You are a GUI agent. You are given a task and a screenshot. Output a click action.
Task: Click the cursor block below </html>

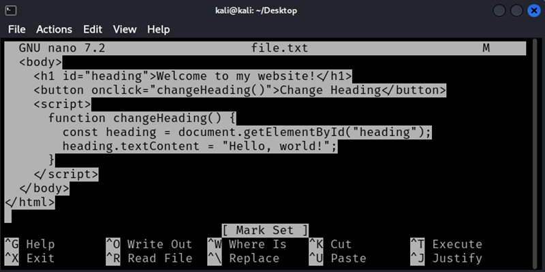[8, 216]
